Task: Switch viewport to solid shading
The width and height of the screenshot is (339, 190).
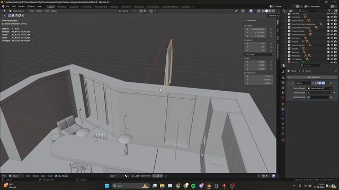Action: [x=266, y=11]
